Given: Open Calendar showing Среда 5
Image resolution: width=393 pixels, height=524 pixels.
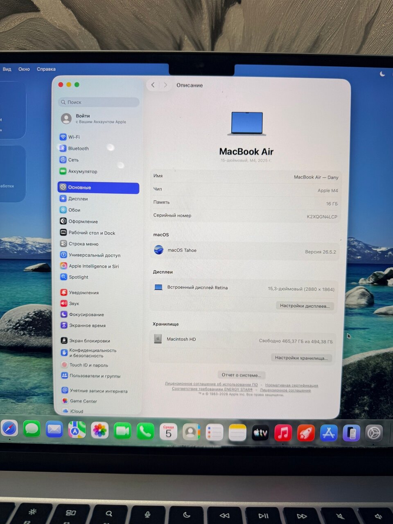Looking at the screenshot, I should point(168,432).
